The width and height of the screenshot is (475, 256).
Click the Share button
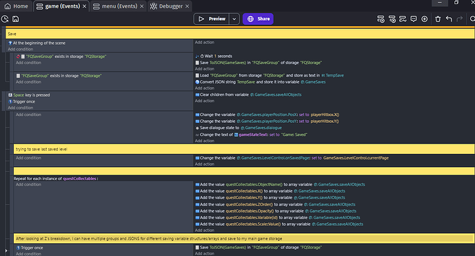[258, 19]
